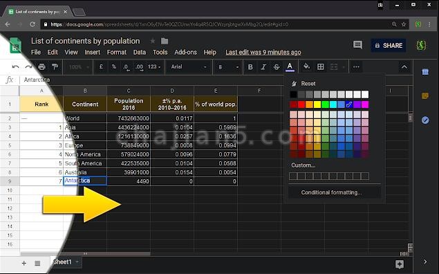The width and height of the screenshot is (439, 274).
Task: Print the spreadsheet
Action: [41, 67]
